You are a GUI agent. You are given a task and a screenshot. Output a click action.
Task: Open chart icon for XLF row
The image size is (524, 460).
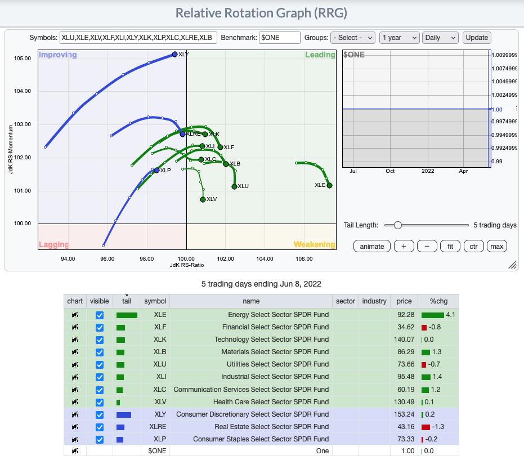click(x=75, y=327)
